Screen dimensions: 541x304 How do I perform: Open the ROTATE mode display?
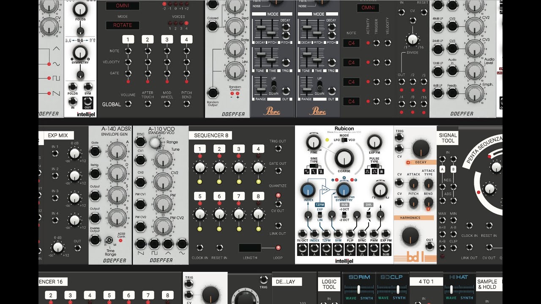coord(123,25)
